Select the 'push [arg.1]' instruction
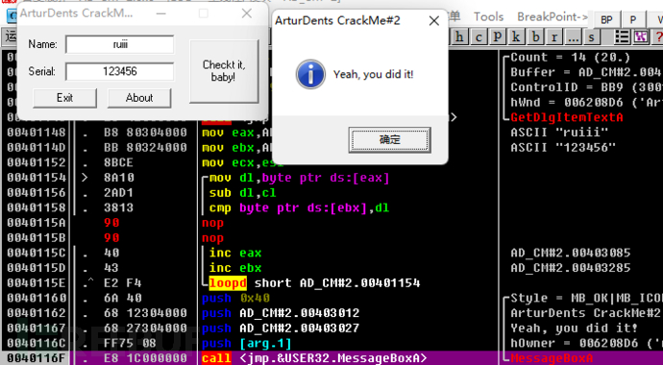The height and width of the screenshot is (365, 663). [x=247, y=344]
